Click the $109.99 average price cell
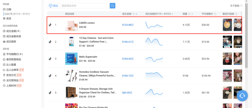The height and width of the screenshot is (108, 252). click(206, 76)
